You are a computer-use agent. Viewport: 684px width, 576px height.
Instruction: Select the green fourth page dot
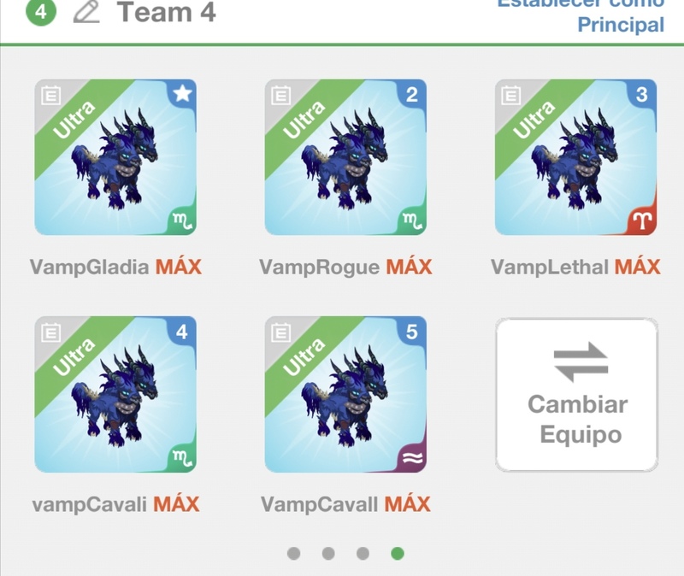click(x=398, y=553)
